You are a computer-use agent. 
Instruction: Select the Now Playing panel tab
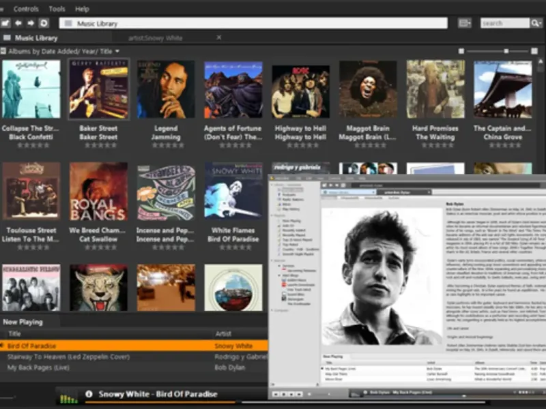pos(23,322)
